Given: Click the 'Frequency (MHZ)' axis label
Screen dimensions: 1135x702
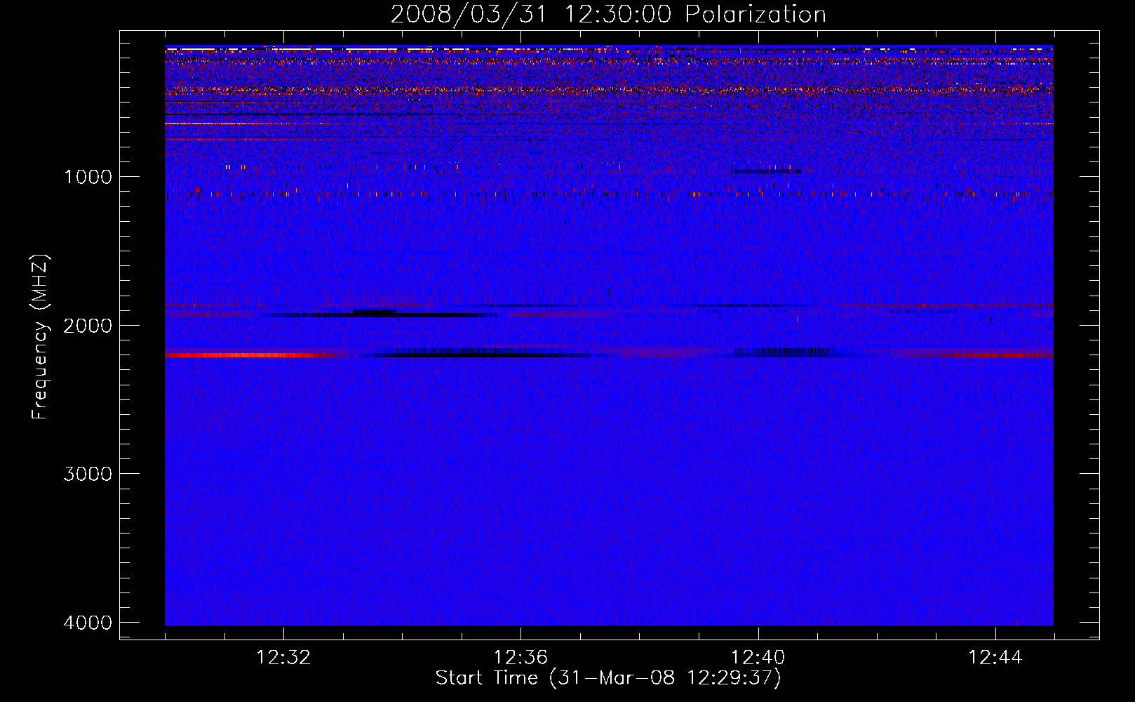Looking at the screenshot, I should click(40, 337).
